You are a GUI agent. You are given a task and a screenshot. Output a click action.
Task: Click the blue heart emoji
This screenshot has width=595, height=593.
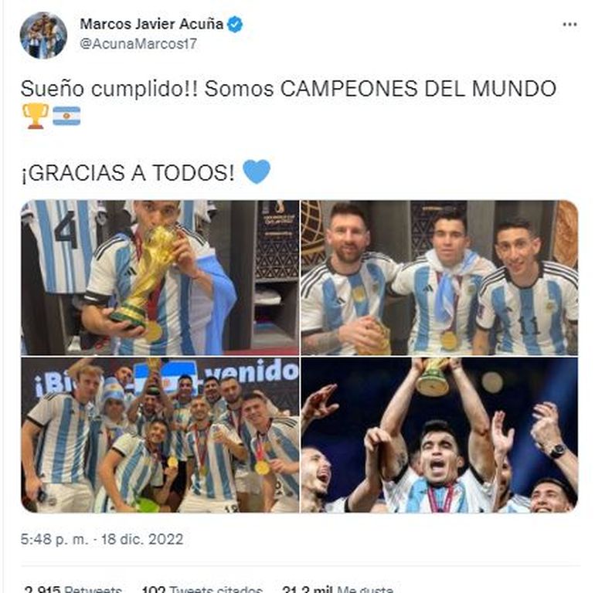click(257, 171)
